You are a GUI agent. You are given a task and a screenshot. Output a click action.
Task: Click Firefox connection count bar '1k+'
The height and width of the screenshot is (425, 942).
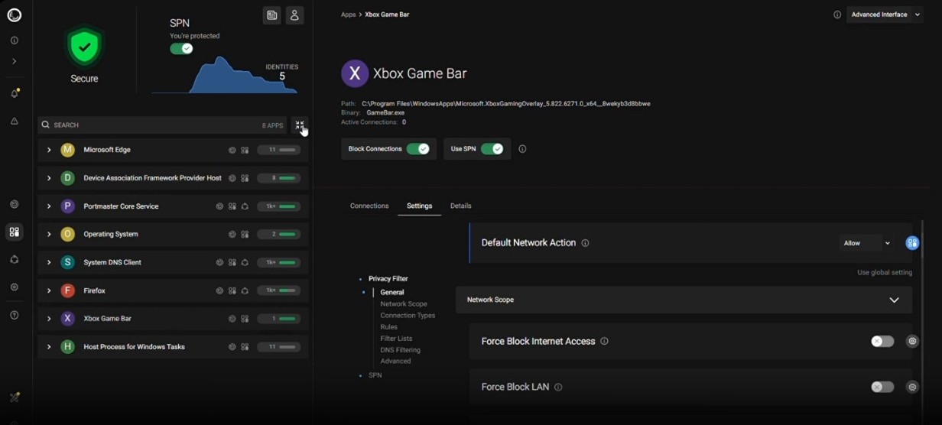[279, 291]
